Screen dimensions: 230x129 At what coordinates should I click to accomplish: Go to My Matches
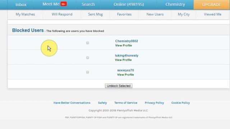click(25, 14)
